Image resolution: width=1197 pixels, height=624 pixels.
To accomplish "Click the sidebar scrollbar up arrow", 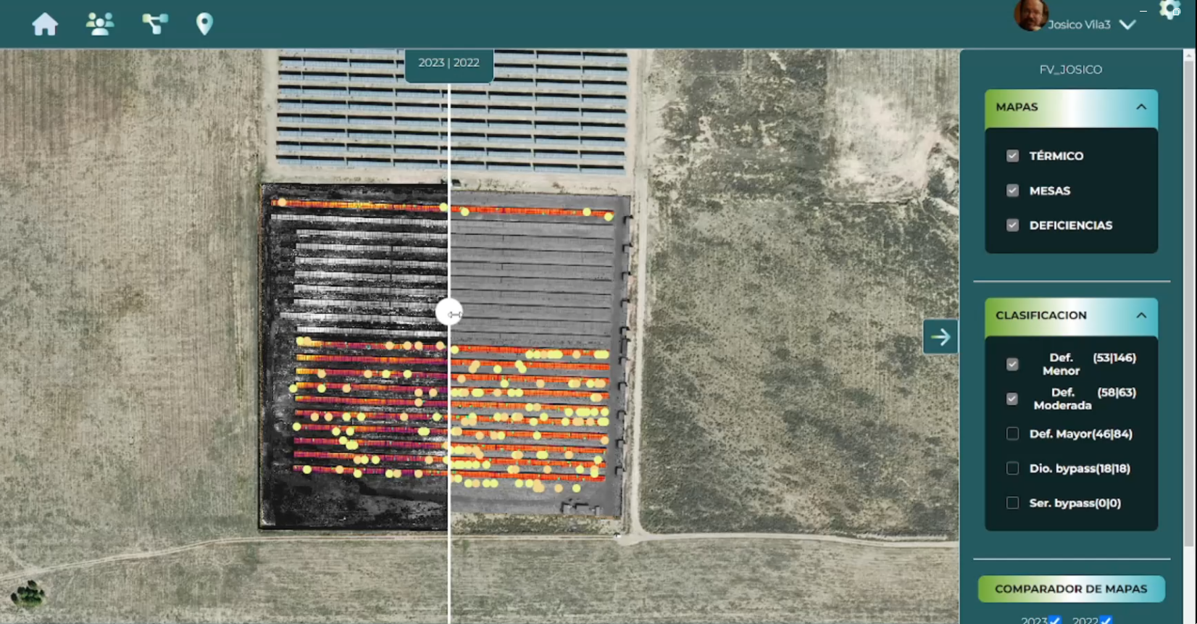I will click(x=1189, y=55).
